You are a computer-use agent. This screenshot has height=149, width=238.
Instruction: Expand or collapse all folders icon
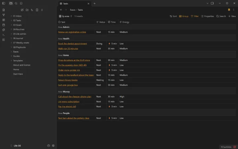click(42, 10)
